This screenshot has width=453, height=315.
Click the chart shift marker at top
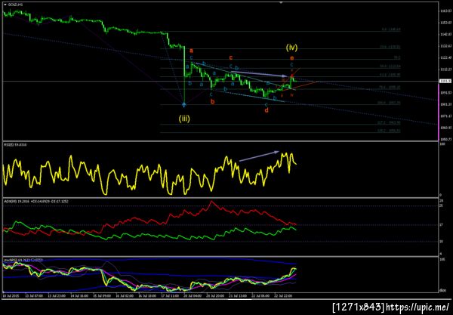click(x=281, y=2)
